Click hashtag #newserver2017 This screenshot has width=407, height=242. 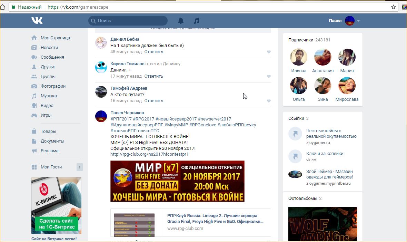pyautogui.click(x=215, y=119)
